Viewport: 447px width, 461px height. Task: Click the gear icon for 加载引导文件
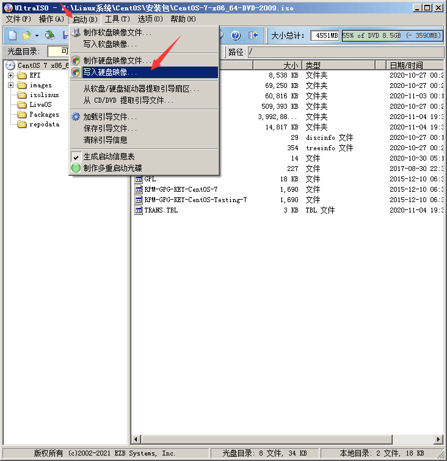76,117
